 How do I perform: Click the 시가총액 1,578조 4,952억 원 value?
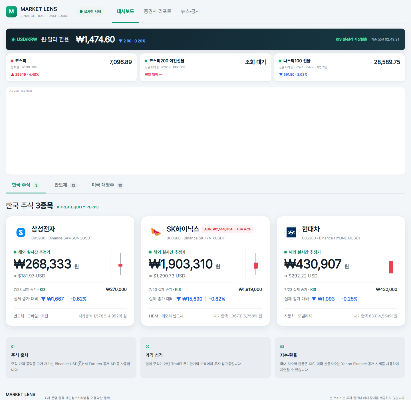click(102, 316)
